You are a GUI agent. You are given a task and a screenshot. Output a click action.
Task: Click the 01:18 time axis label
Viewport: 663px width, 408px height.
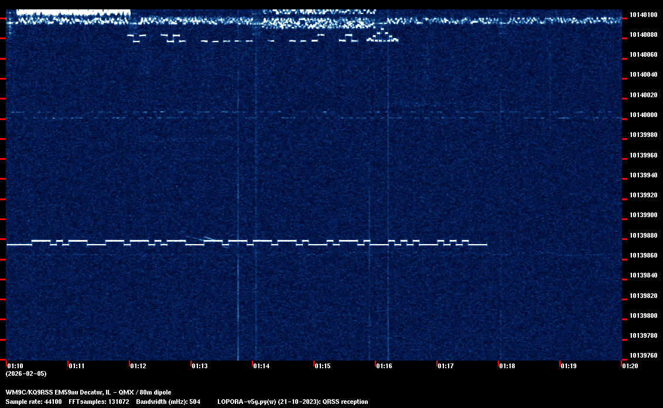[507, 366]
